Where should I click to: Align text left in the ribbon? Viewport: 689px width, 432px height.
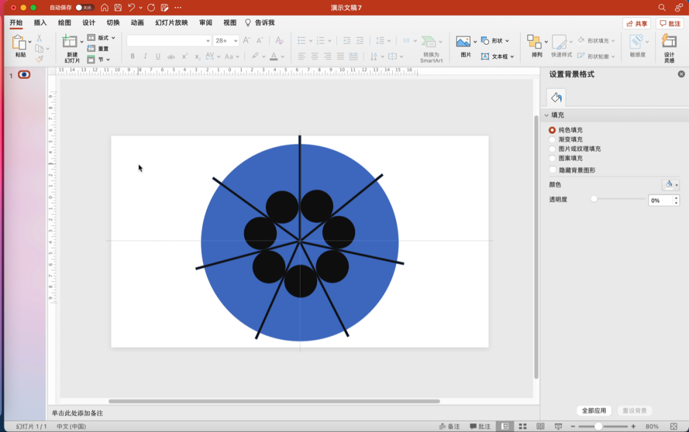(301, 56)
